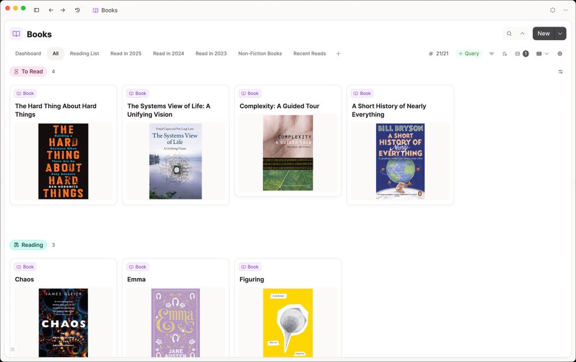The height and width of the screenshot is (362, 576).
Task: Click Book tag on Systems View card
Action: coord(138,93)
